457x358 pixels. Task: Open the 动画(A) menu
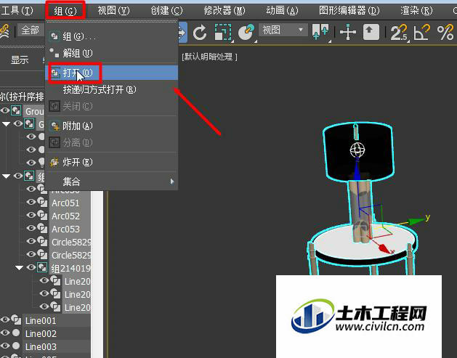tap(282, 11)
